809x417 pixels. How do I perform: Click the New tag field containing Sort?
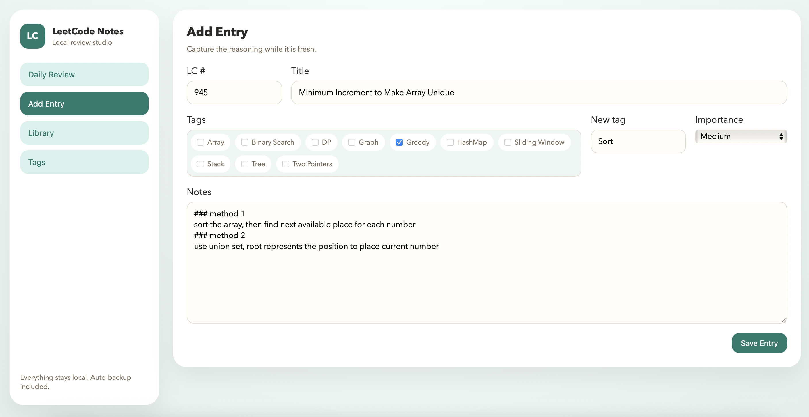[x=638, y=141]
